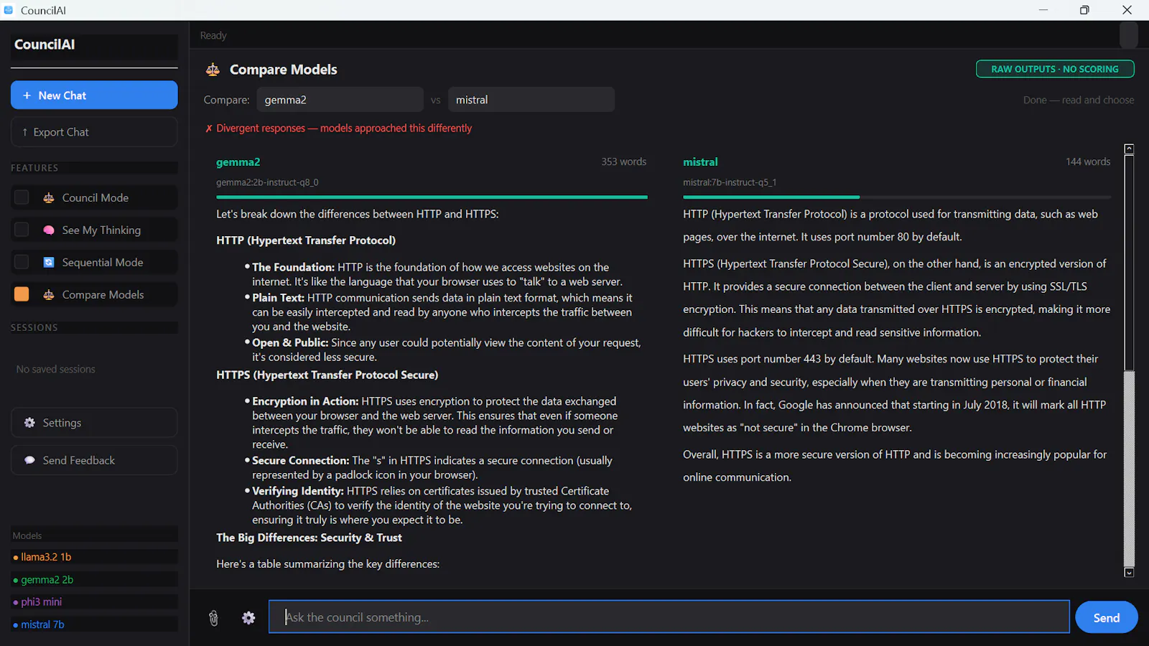
Task: Click the scrollbar down arrow
Action: point(1129,572)
